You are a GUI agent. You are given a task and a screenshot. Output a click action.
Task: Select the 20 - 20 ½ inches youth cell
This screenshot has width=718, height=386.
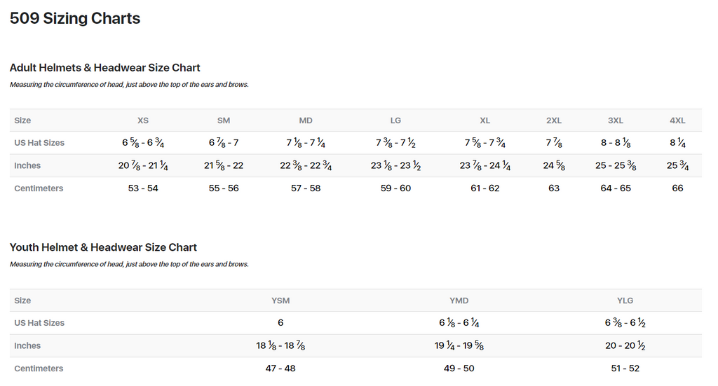click(x=625, y=346)
